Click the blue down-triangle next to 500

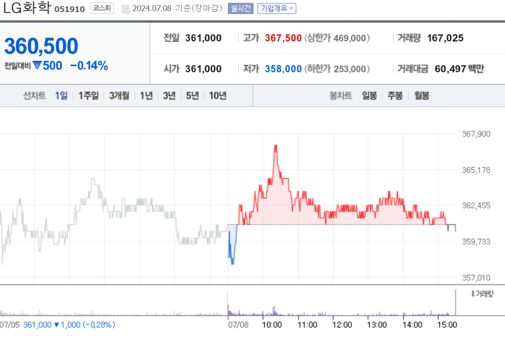tap(37, 66)
